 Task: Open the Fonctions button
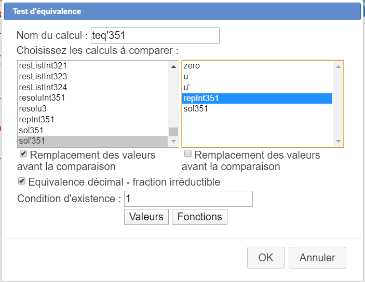[x=199, y=217]
